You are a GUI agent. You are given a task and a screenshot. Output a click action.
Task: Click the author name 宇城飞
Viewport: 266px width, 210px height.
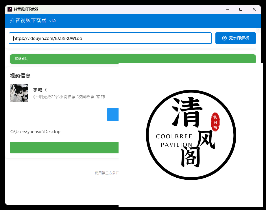tap(40, 90)
